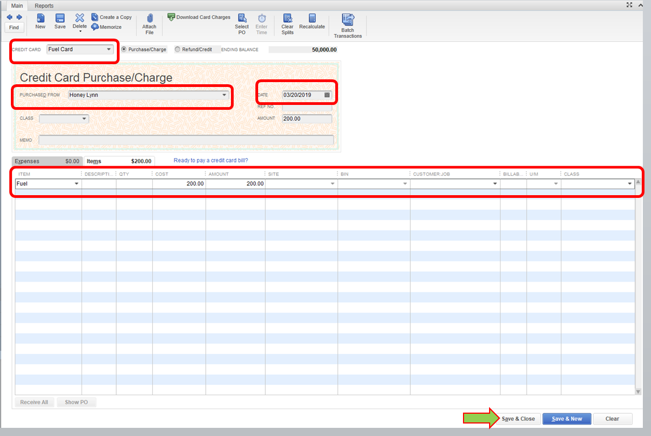
Task: Switch to the Reports tab
Action: coord(44,6)
